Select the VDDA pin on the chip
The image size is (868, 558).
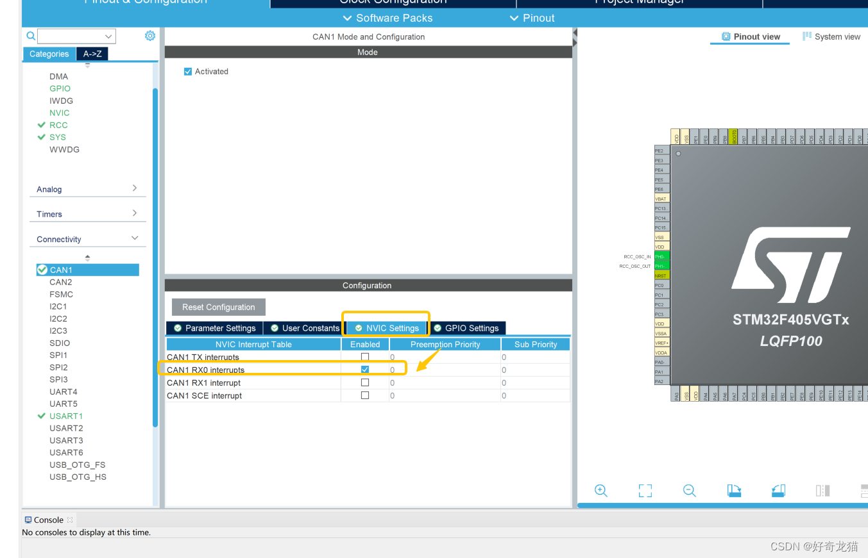pyautogui.click(x=661, y=352)
